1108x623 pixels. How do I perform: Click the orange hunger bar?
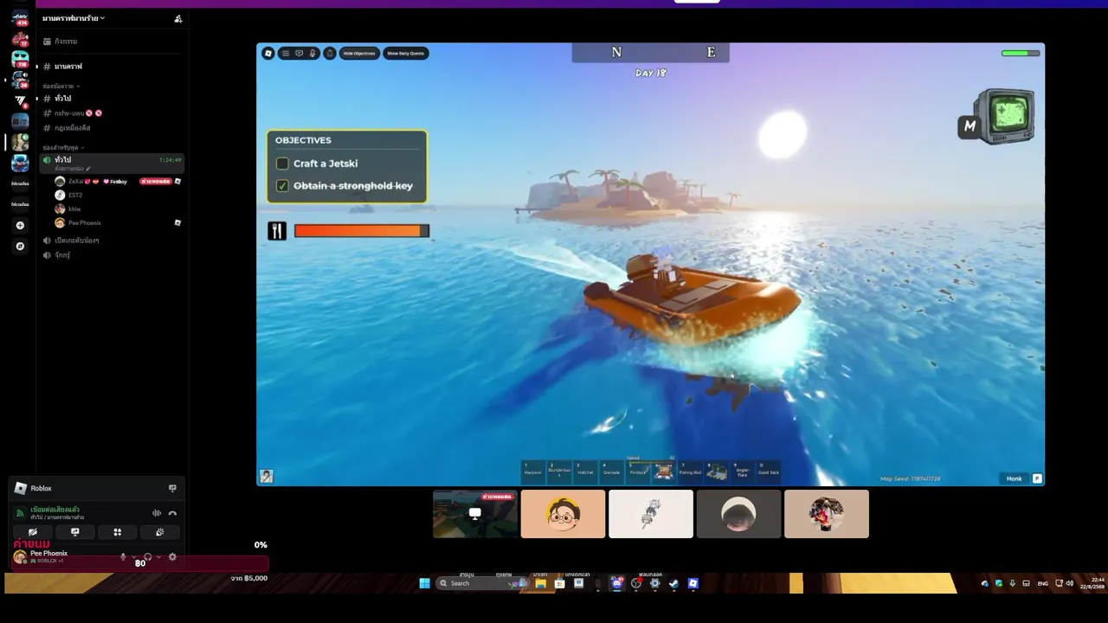pos(362,231)
